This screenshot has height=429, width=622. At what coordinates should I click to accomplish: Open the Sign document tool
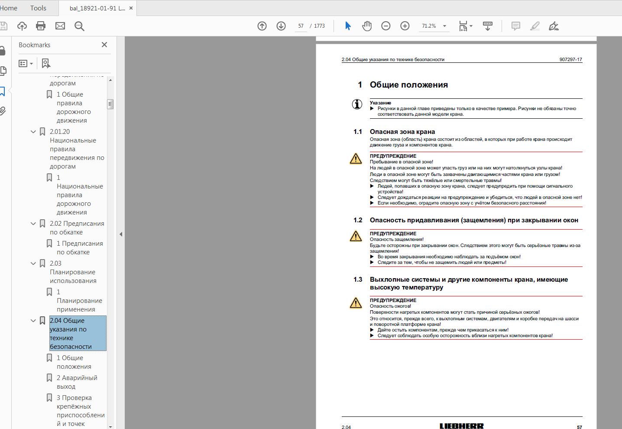tap(554, 26)
